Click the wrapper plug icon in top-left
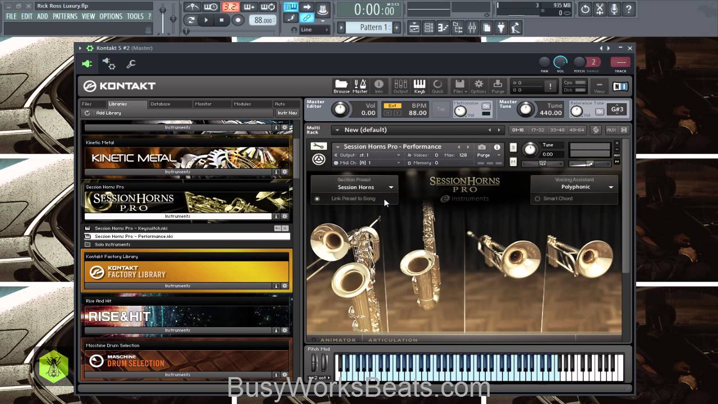718x404 pixels. click(x=87, y=64)
